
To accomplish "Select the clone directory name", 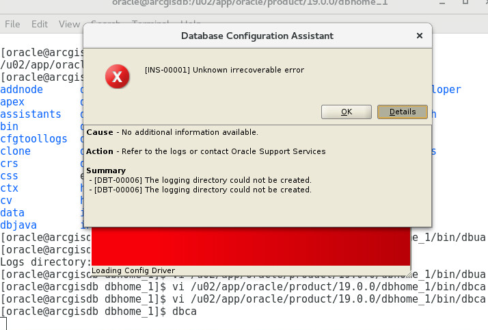I will [x=15, y=151].
